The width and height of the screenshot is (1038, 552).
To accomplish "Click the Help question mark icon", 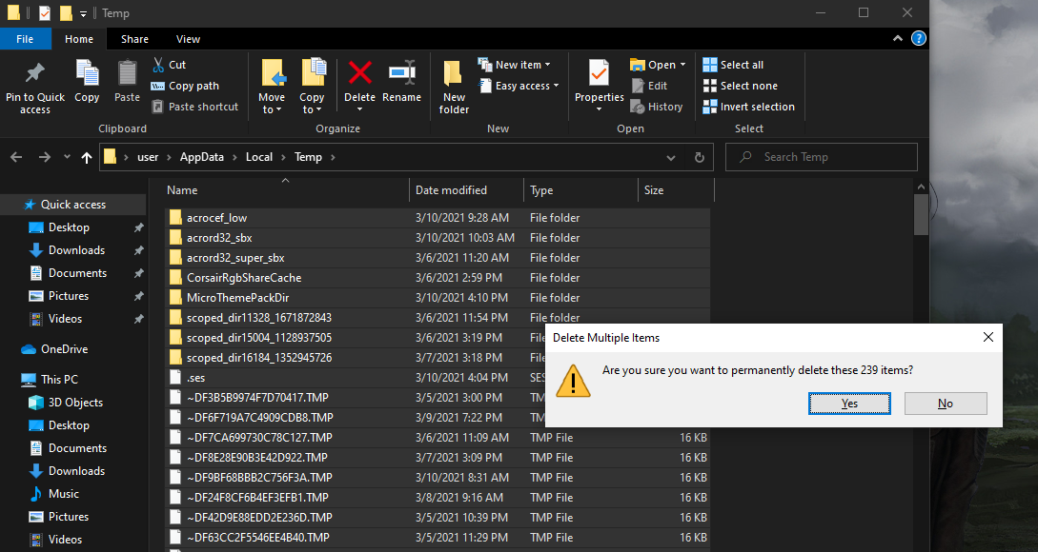I will pos(918,39).
